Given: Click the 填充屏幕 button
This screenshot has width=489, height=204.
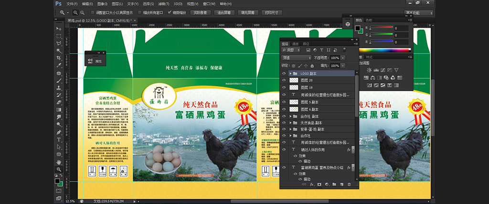Looking at the screenshot, I should (x=248, y=13).
